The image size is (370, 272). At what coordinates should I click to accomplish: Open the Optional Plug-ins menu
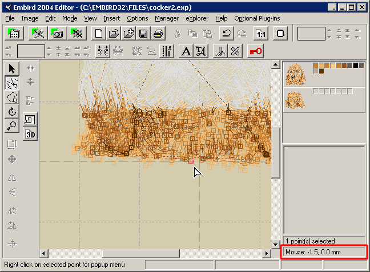click(x=257, y=18)
